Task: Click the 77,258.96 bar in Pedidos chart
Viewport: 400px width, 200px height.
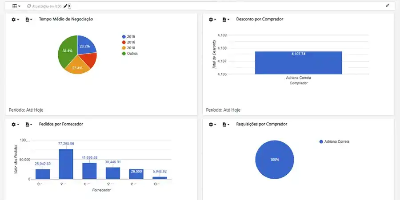Action: 66,164
